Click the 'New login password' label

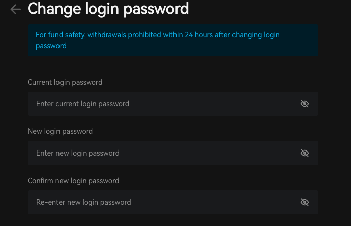click(60, 131)
